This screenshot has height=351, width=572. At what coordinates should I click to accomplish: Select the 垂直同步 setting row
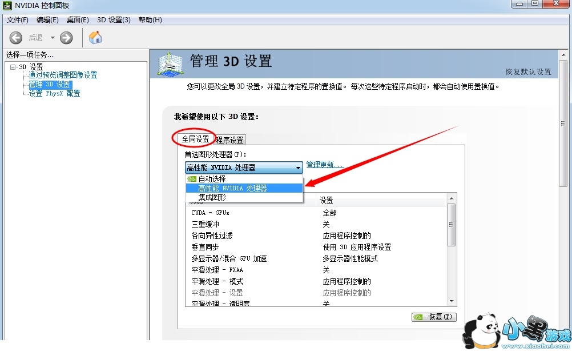[316, 247]
